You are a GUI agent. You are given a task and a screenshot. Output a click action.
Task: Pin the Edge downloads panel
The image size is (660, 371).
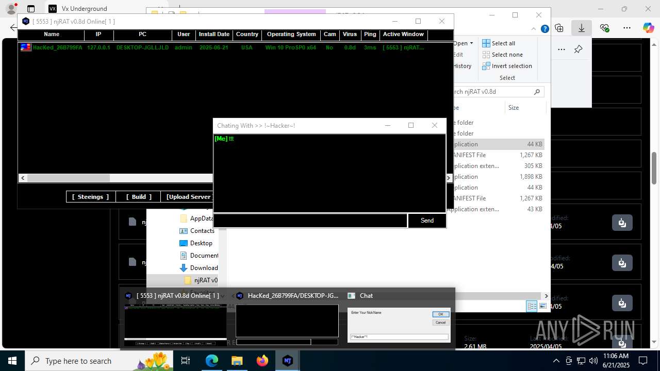pos(578,49)
